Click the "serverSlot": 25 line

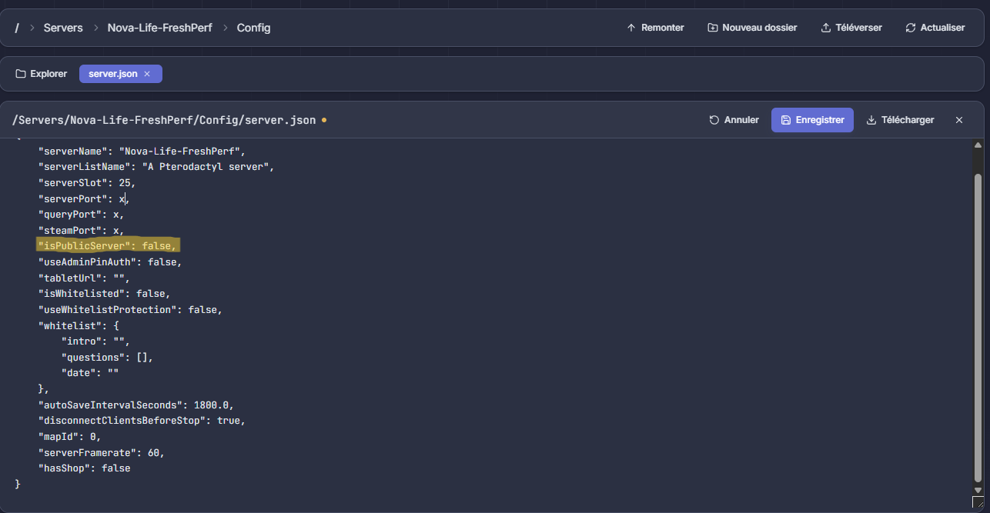coord(87,183)
